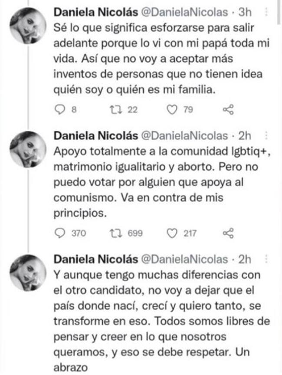
Task: Retweet the tweet with 699 retweets
Action: 115,234
